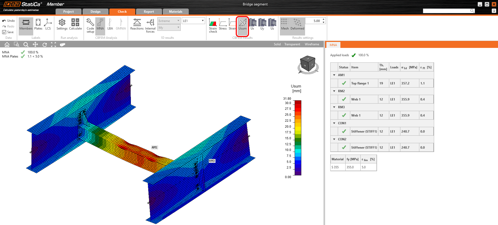Collapse the CON1 group row
This screenshot has height=225, width=498.
coord(334,123)
